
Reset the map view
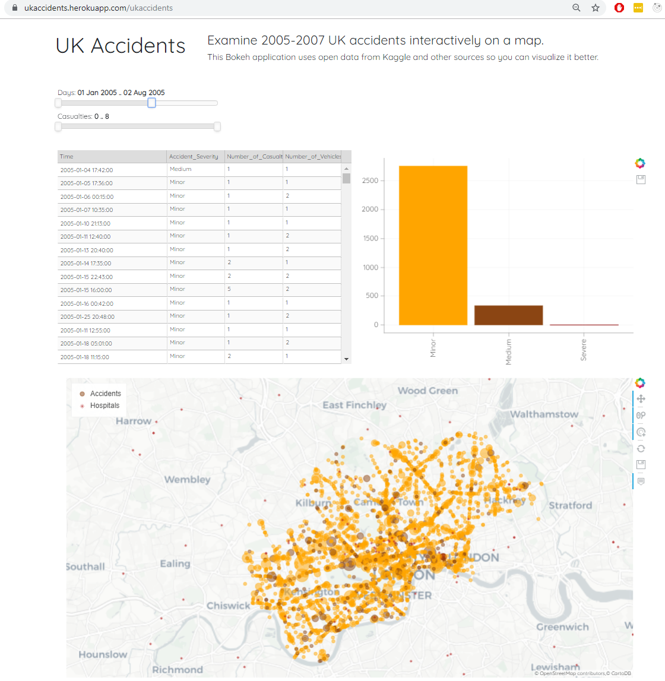pyautogui.click(x=641, y=449)
